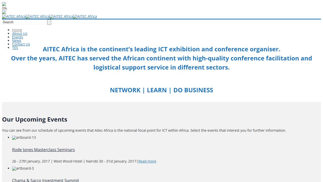Click the Search text field
Screen dimensions: 323x182
(24, 22)
